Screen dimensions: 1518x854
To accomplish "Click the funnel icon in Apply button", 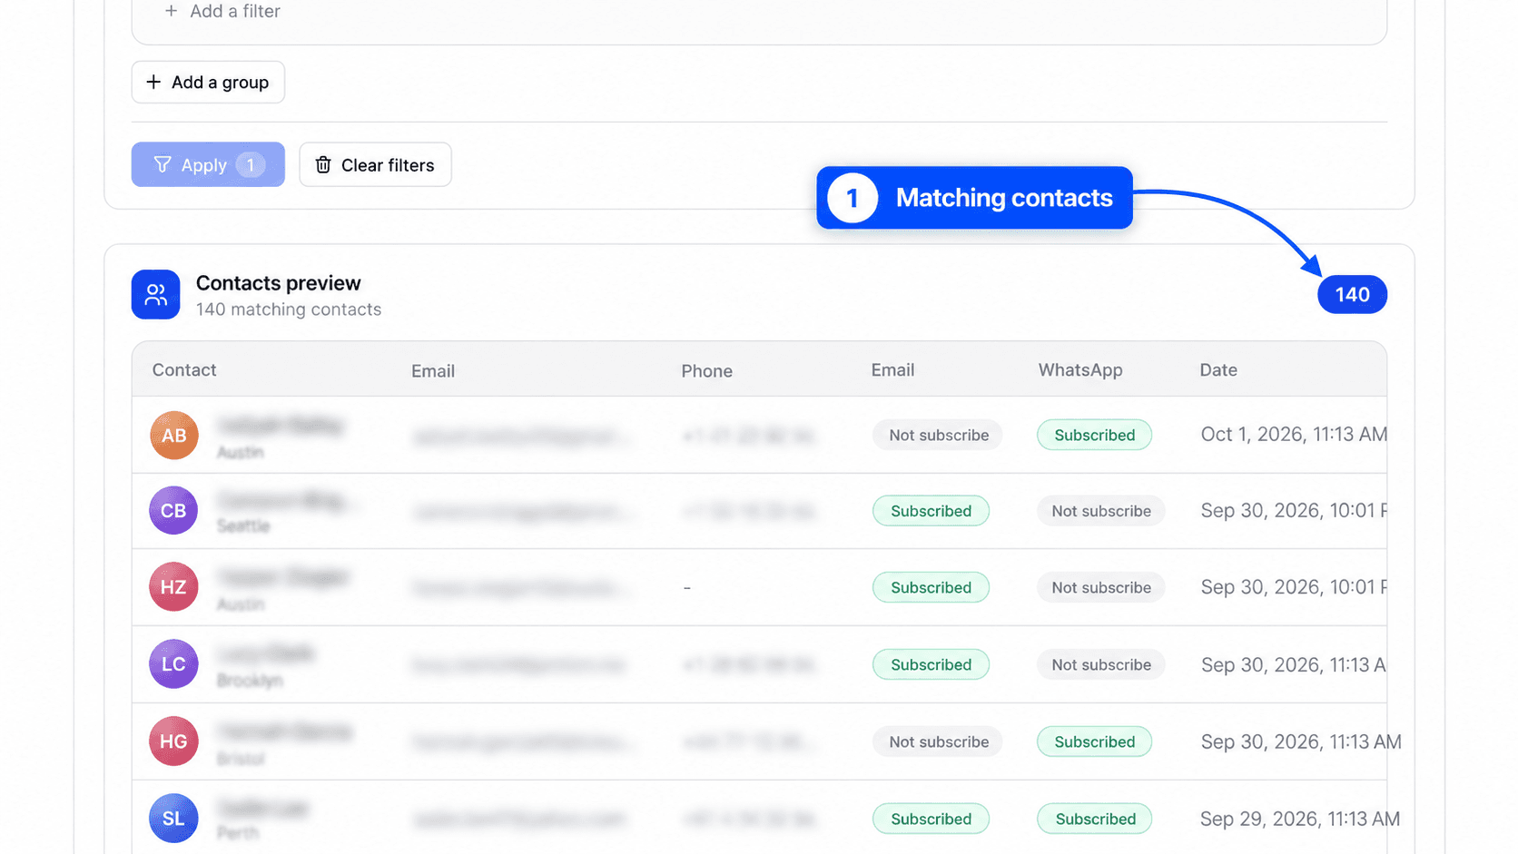I will coord(163,164).
